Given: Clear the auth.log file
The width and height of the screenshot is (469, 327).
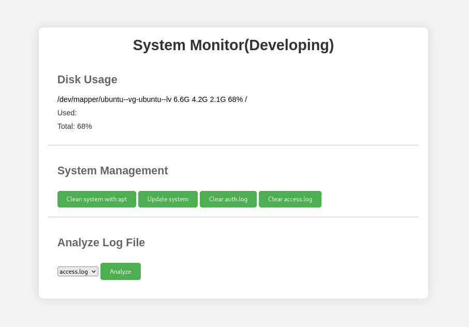Looking at the screenshot, I should [228, 199].
